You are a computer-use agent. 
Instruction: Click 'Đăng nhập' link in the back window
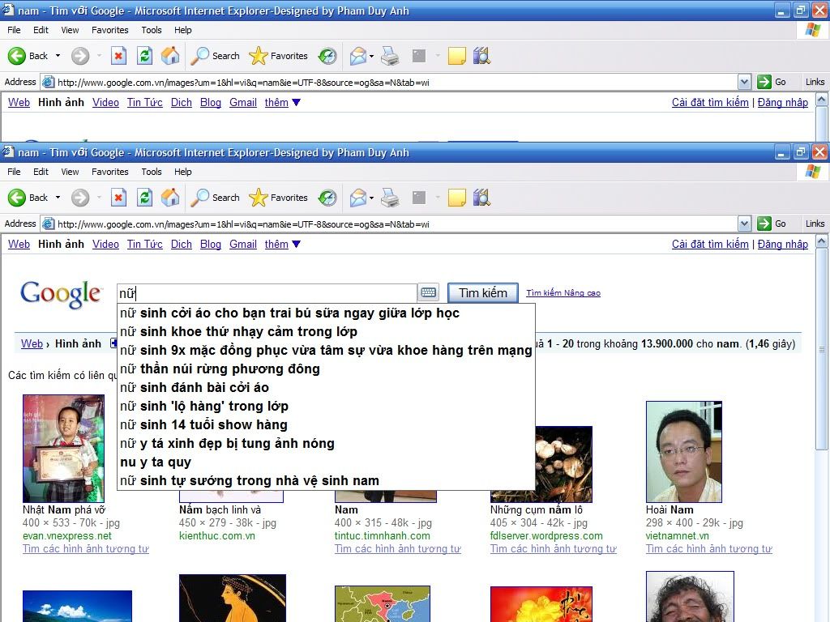click(782, 102)
